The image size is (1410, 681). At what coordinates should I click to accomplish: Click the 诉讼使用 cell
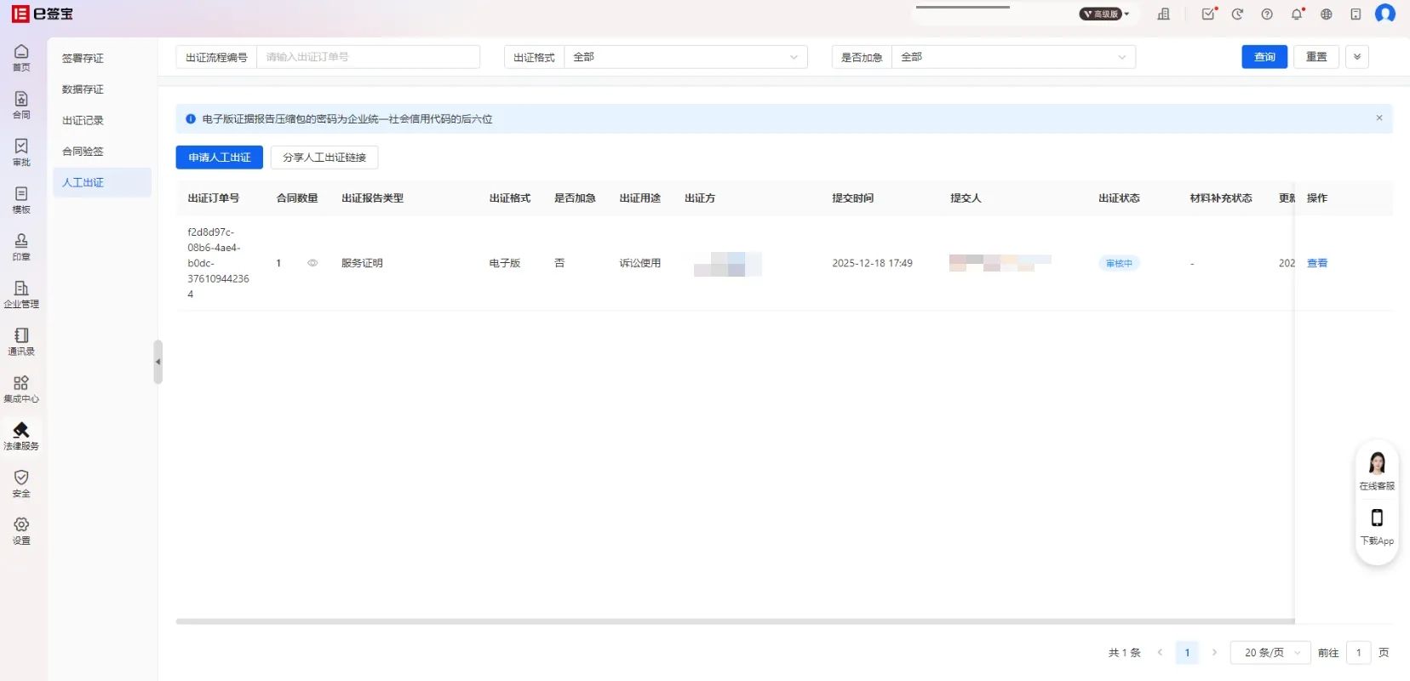coord(640,263)
